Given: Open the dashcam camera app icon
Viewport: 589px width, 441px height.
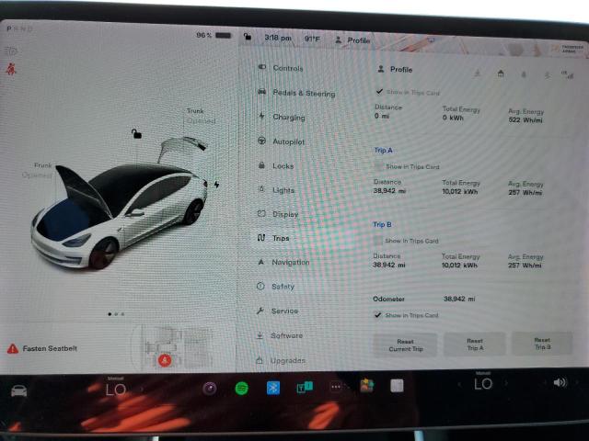Looking at the screenshot, I should 210,388.
